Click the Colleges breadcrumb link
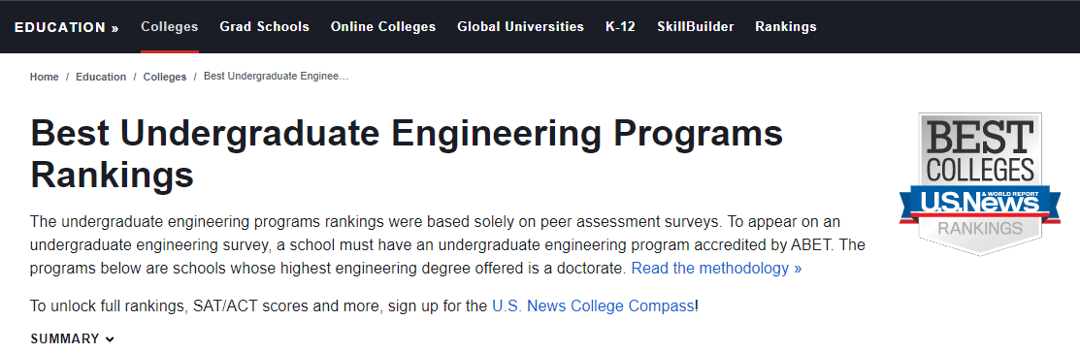Screen dimensions: 1080x353 point(165,77)
